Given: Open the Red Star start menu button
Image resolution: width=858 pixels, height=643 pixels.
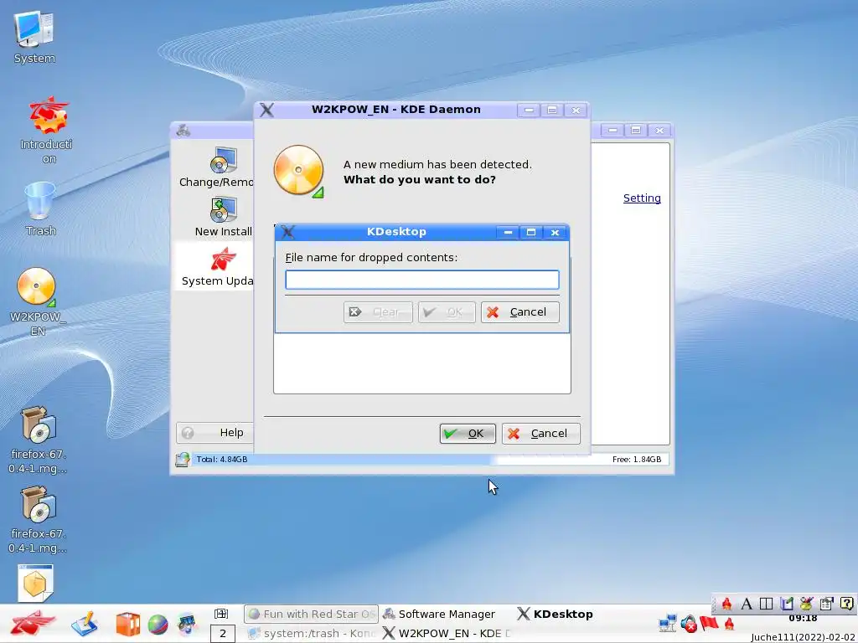Looking at the screenshot, I should coord(33,623).
